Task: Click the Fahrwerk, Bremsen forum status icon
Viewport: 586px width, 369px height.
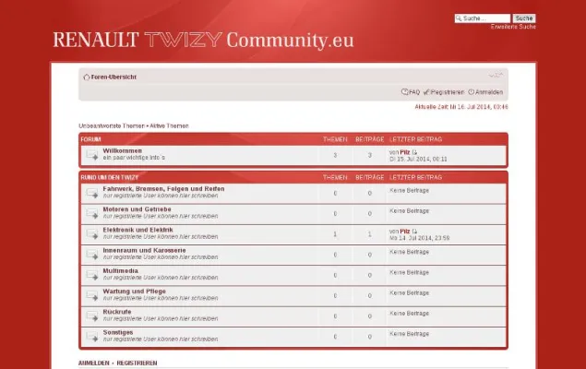Action: [91, 193]
